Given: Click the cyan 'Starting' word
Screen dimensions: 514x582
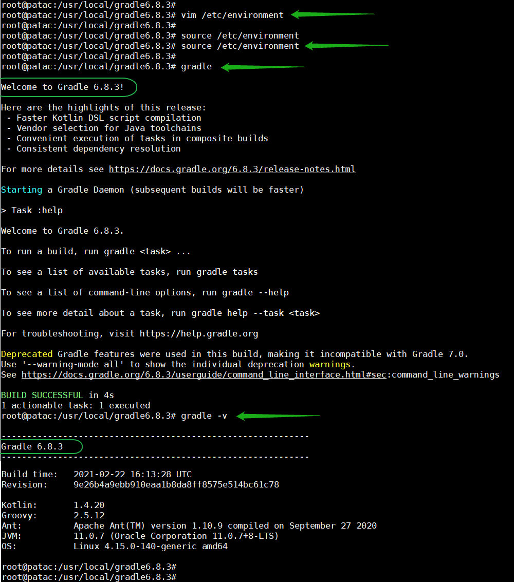Looking at the screenshot, I should tap(22, 190).
